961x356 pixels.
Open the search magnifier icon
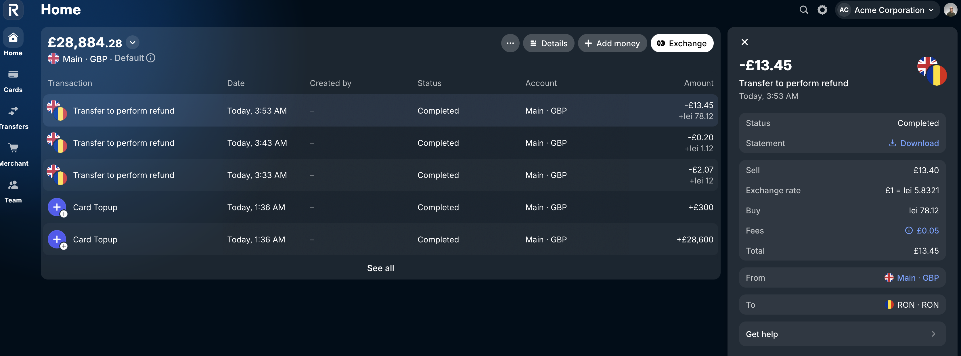point(804,10)
